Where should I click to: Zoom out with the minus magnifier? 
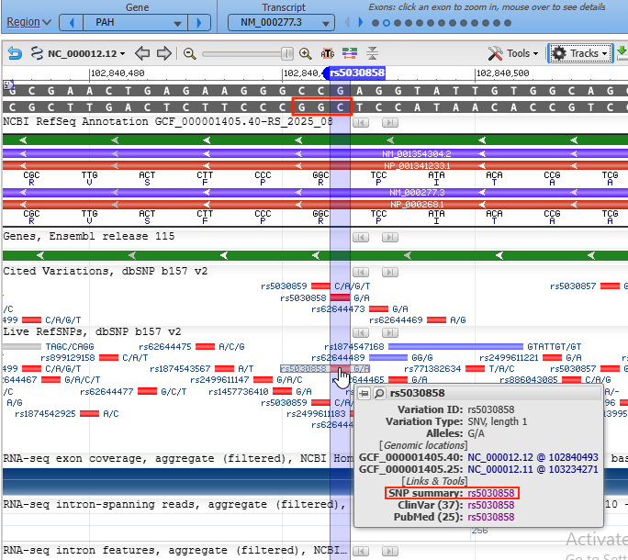(189, 53)
